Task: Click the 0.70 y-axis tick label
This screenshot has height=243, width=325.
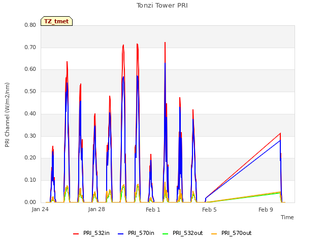Action: (30, 47)
